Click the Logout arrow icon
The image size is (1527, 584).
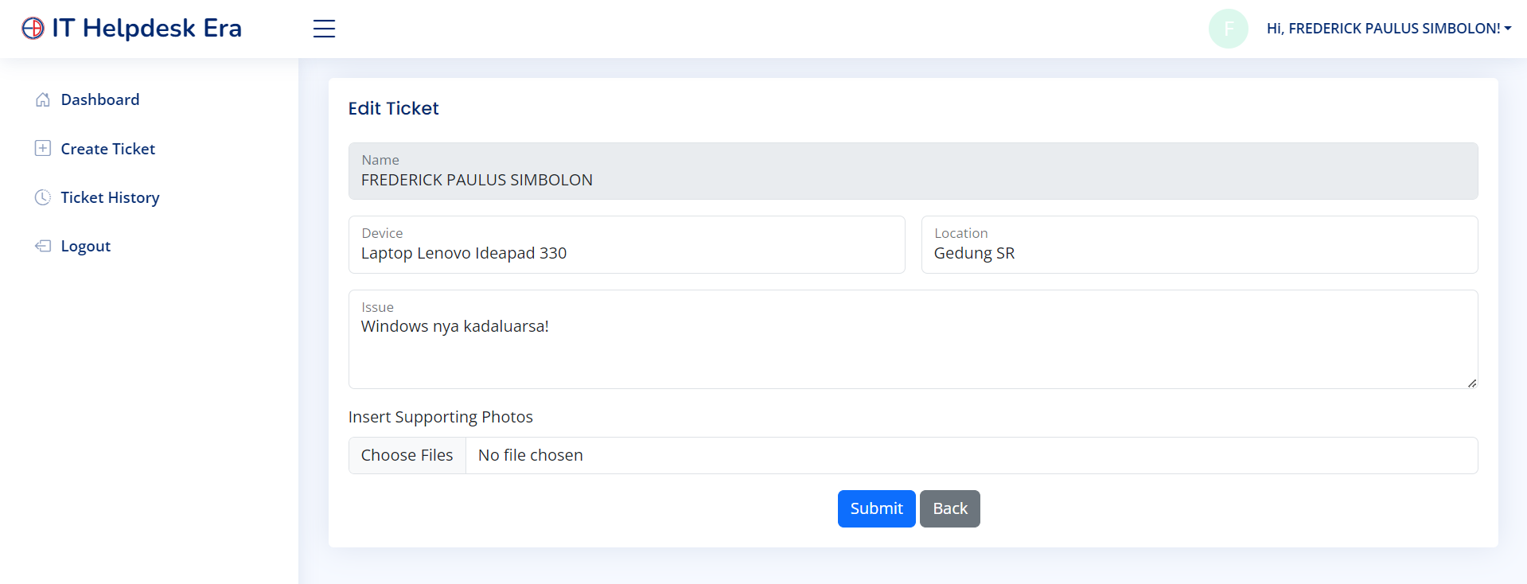coord(43,246)
